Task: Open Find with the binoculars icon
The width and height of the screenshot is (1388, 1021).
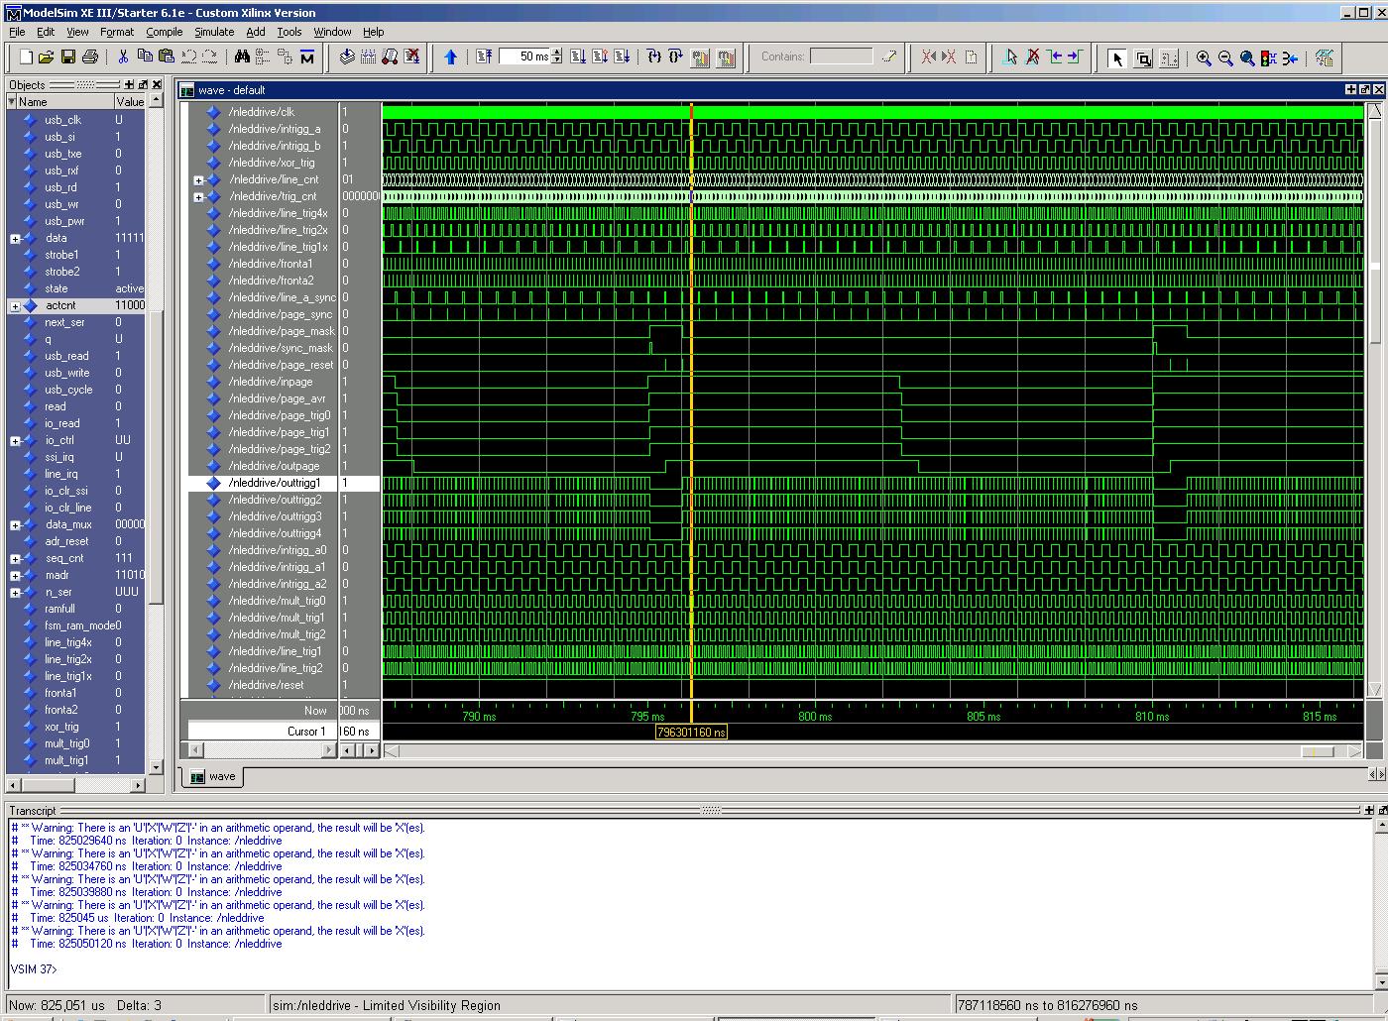Action: pyautogui.click(x=242, y=57)
